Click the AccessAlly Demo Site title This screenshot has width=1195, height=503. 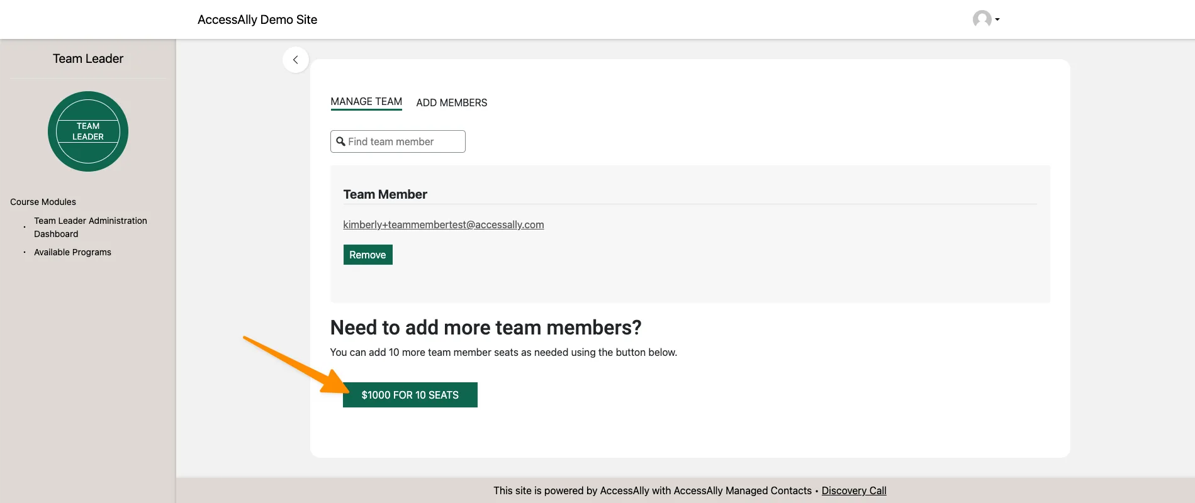257,19
